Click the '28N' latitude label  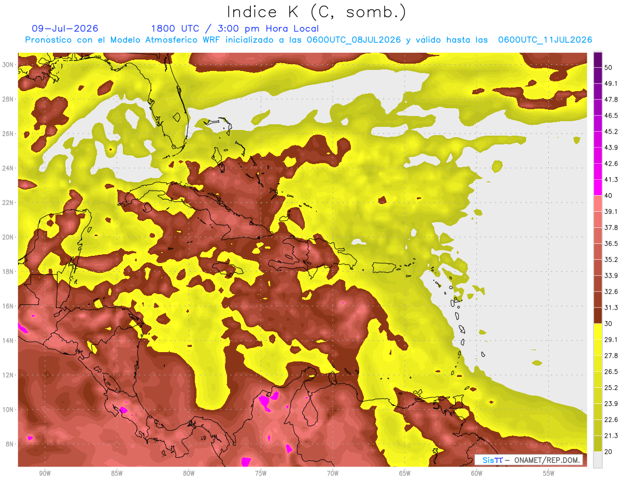pos(8,99)
